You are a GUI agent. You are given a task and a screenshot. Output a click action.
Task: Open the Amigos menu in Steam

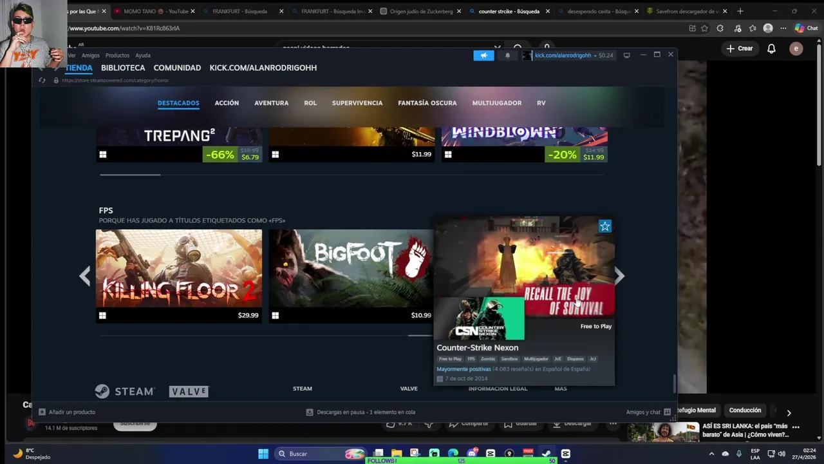(91, 55)
